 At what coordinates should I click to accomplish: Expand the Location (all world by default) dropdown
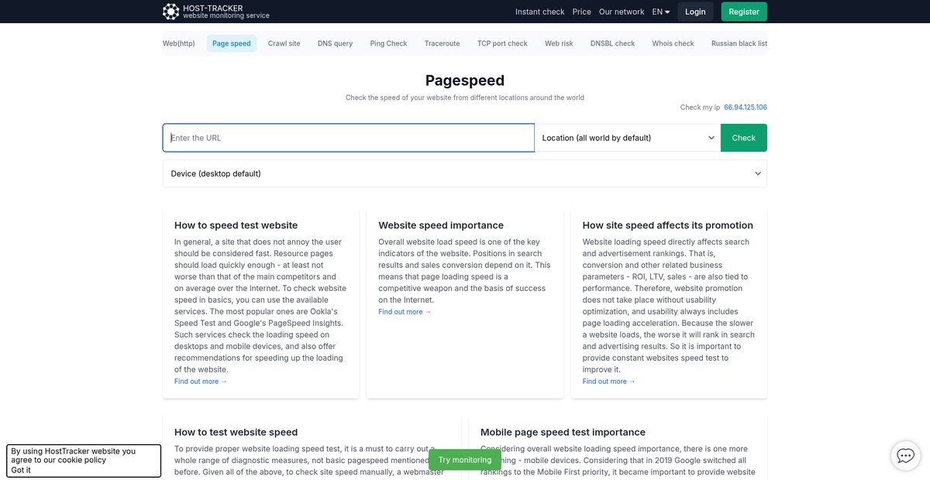(x=628, y=138)
